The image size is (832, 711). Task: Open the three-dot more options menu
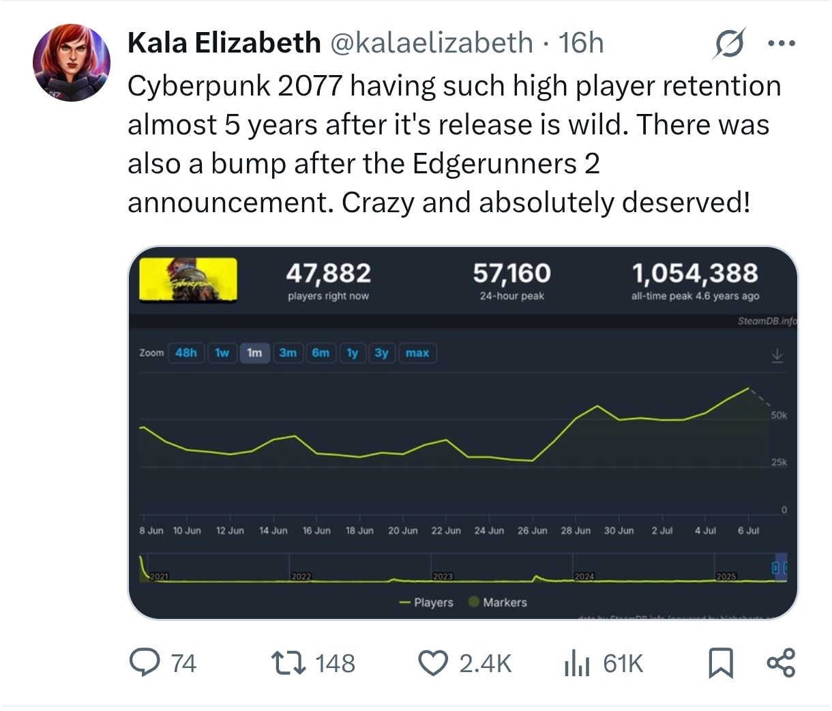(x=782, y=44)
